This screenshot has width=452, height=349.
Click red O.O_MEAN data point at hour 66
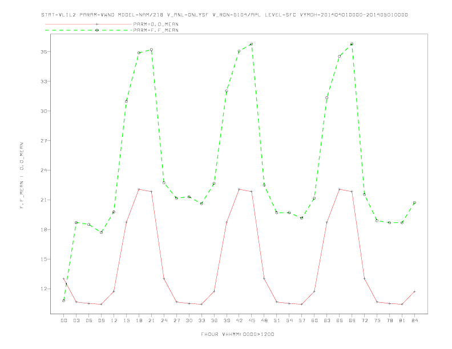[340, 189]
